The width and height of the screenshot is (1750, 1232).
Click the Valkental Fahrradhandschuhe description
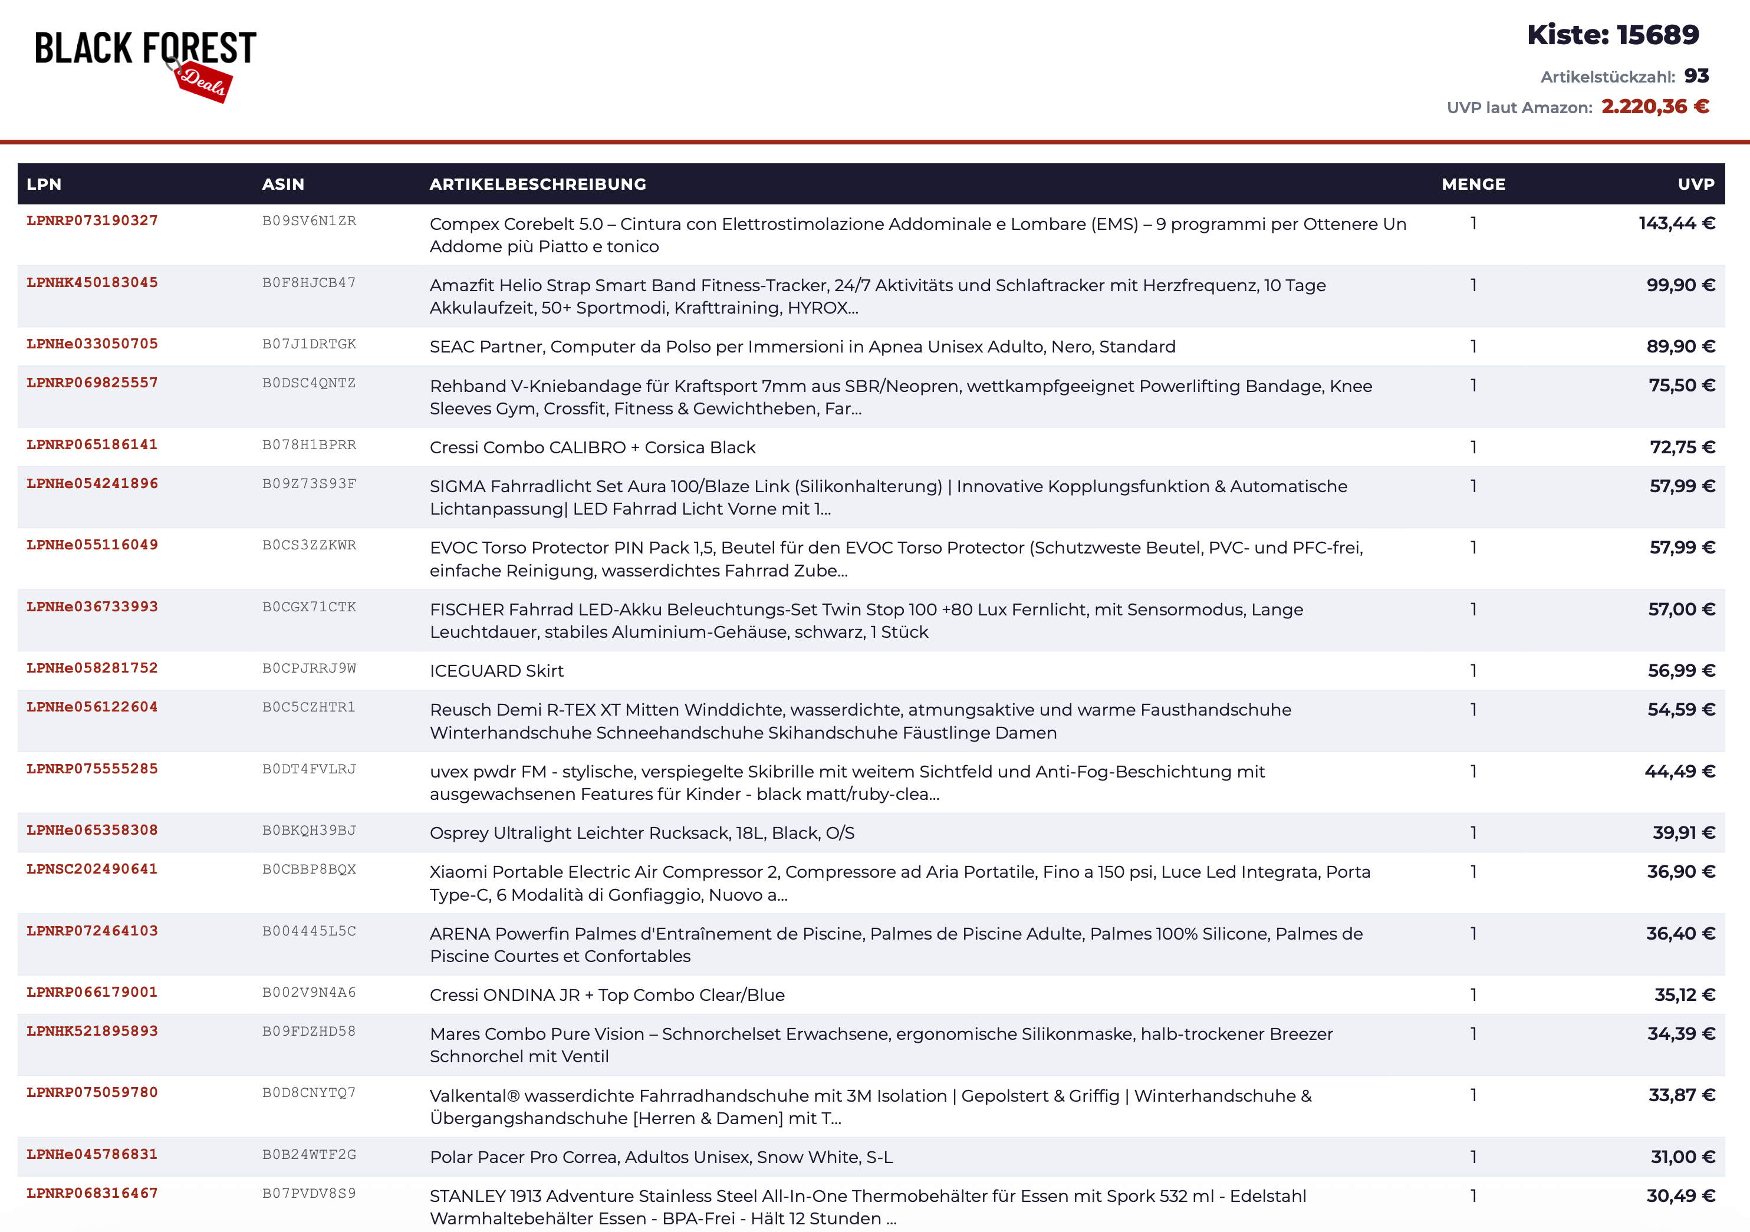click(870, 1107)
